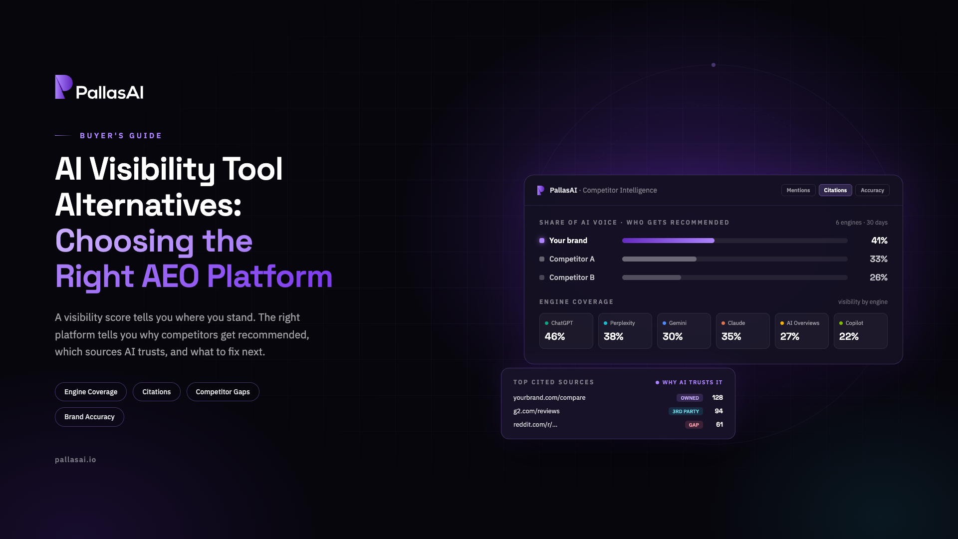Click the Your brand progress bar

pyautogui.click(x=734, y=241)
